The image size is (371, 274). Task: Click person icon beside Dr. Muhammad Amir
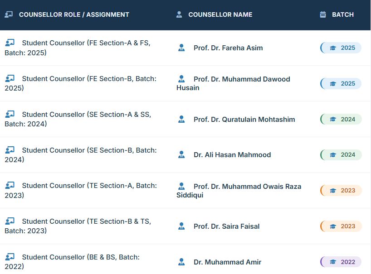coord(181,262)
